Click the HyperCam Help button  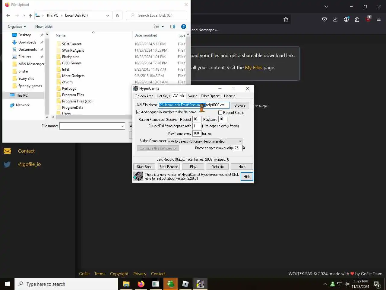point(242,167)
